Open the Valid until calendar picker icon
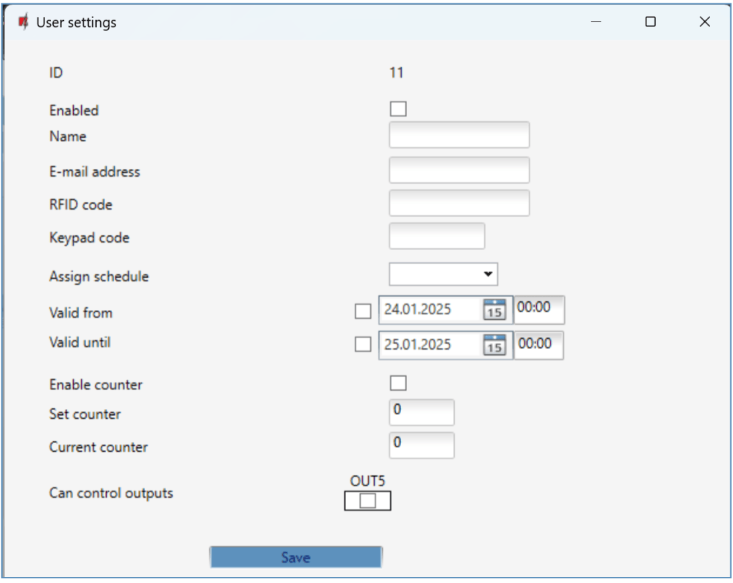Viewport: 733px width, 583px height. (x=494, y=344)
